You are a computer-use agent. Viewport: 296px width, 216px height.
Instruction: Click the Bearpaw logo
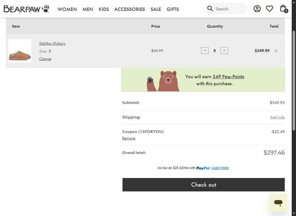coord(26,9)
